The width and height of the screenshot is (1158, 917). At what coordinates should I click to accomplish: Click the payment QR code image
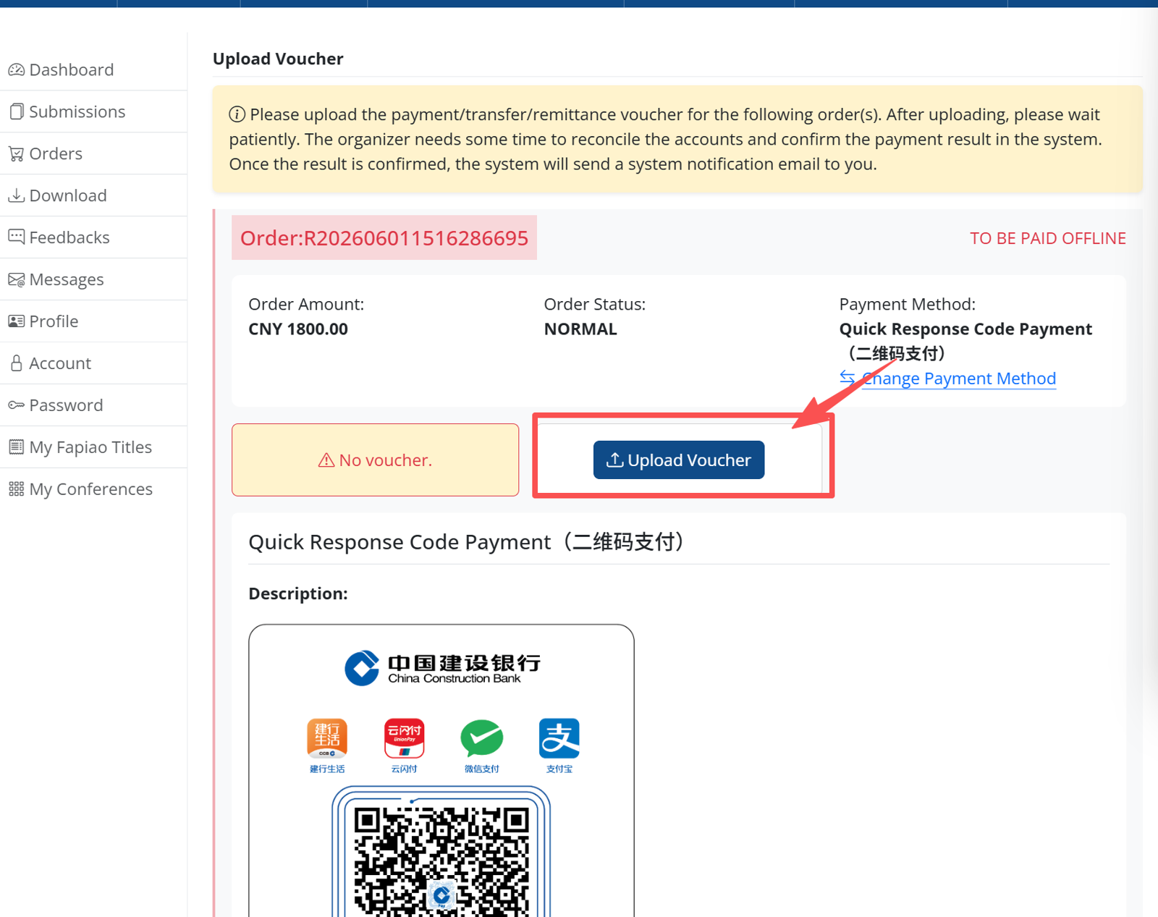click(441, 861)
